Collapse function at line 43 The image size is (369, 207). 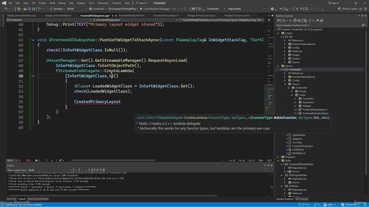tap(33, 40)
